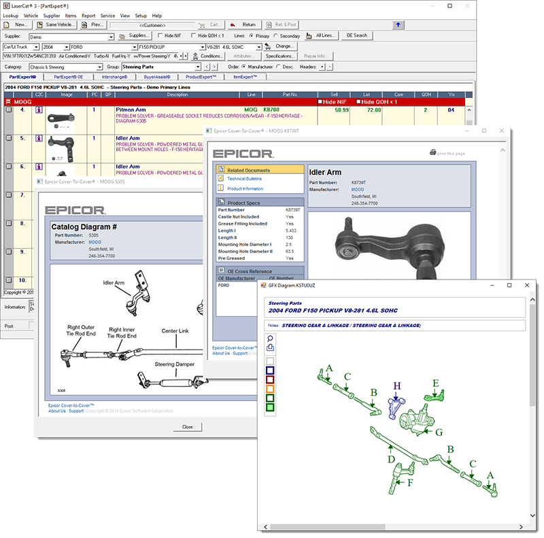The height and width of the screenshot is (538, 544).
Task: Click Close button in MOOG S305 window
Action: coord(188,427)
